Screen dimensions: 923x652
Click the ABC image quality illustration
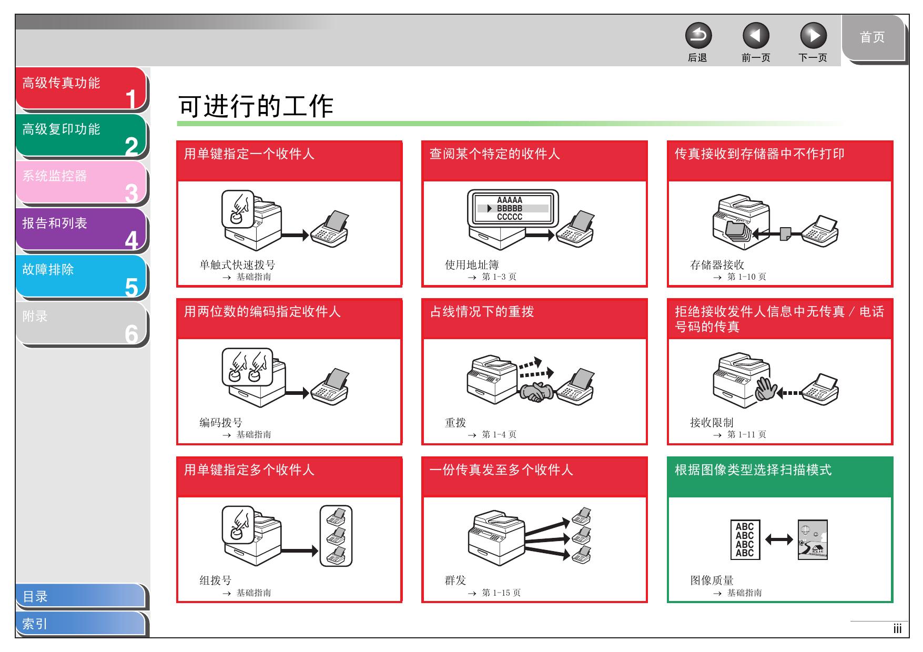(x=779, y=539)
